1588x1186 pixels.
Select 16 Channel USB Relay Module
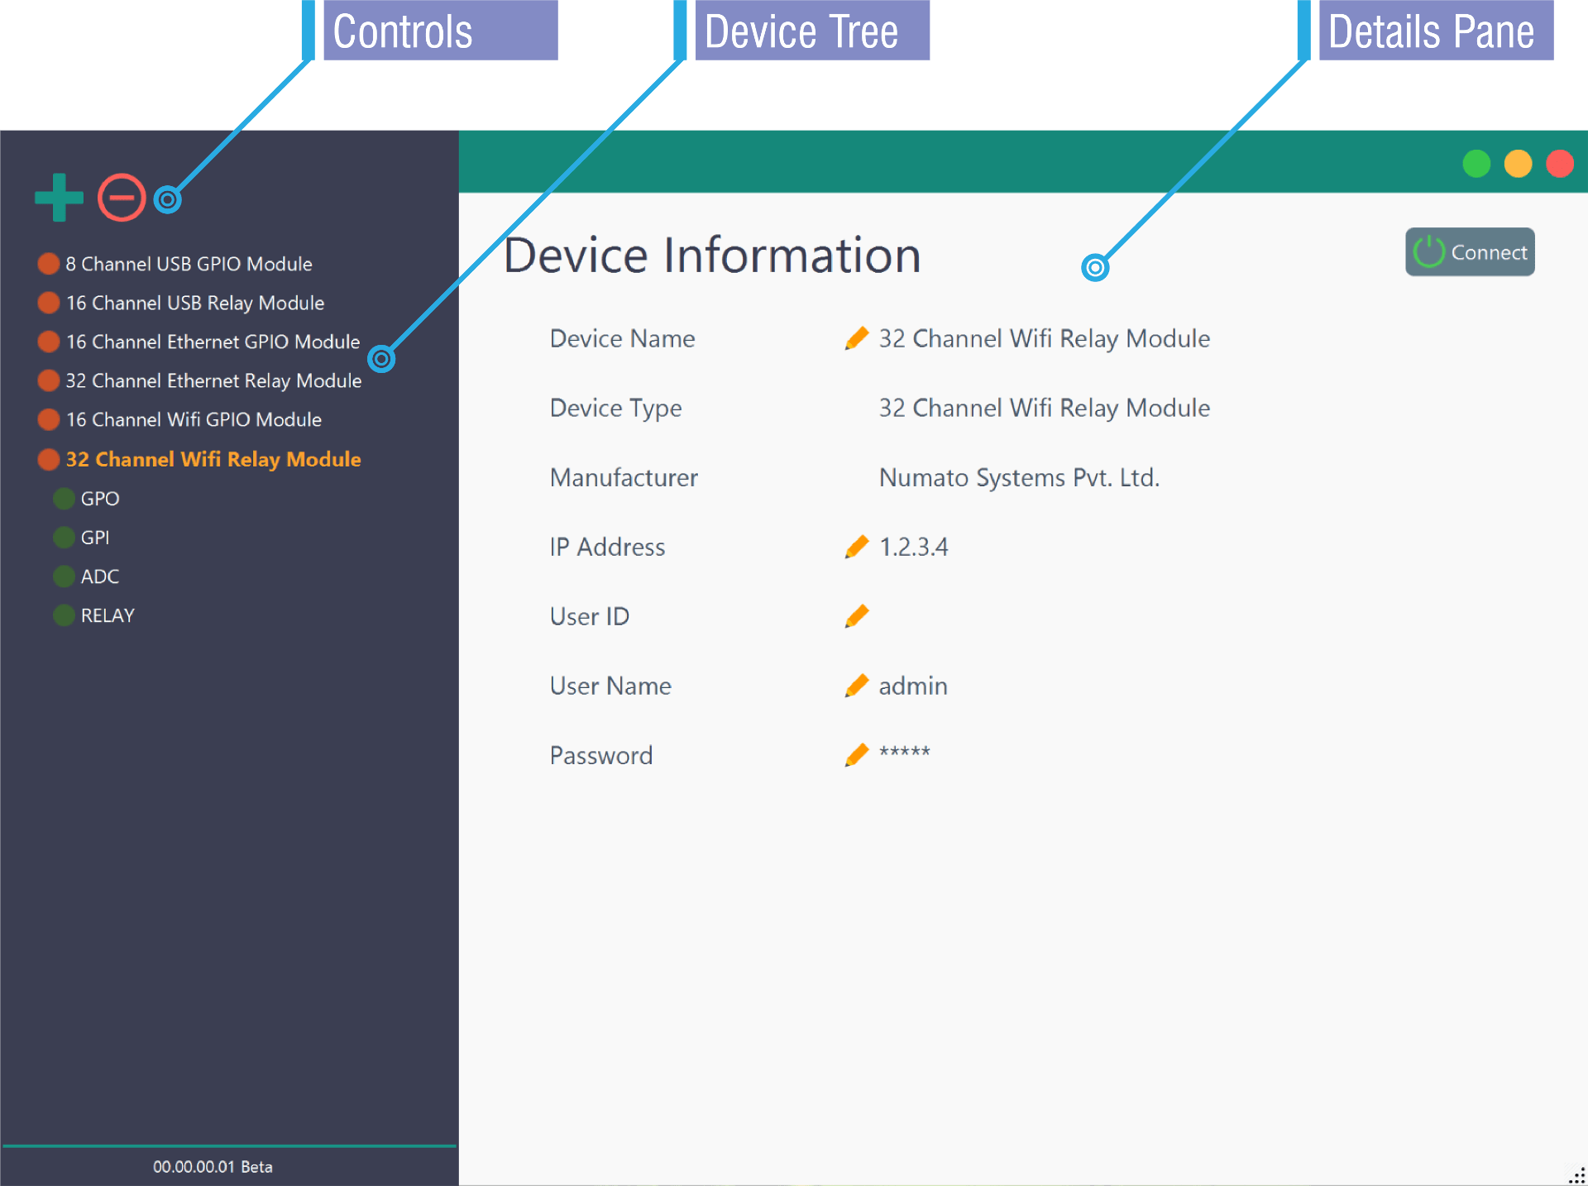click(x=195, y=303)
